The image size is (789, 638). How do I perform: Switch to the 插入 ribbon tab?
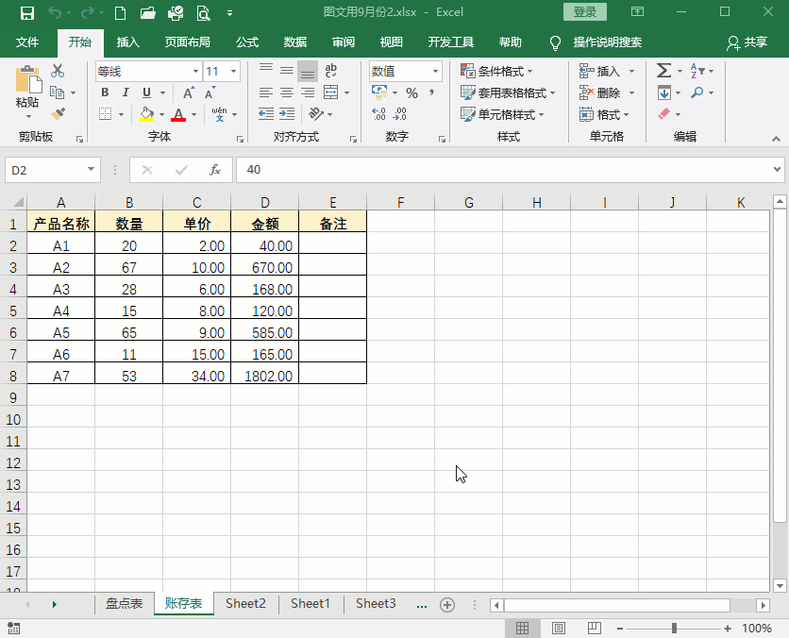(127, 42)
